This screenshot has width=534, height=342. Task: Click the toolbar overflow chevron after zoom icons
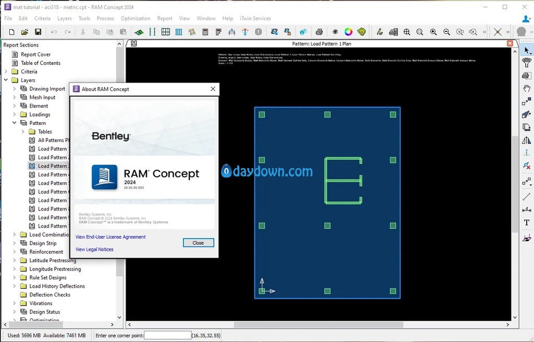[484, 32]
